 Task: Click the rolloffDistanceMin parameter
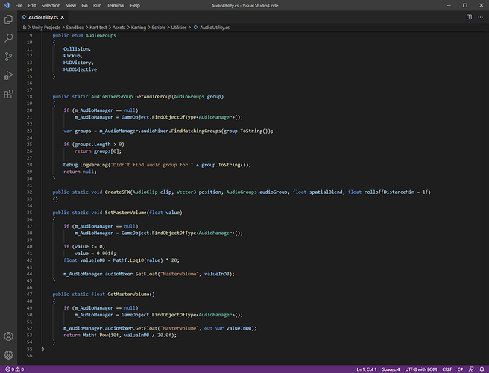click(x=389, y=192)
